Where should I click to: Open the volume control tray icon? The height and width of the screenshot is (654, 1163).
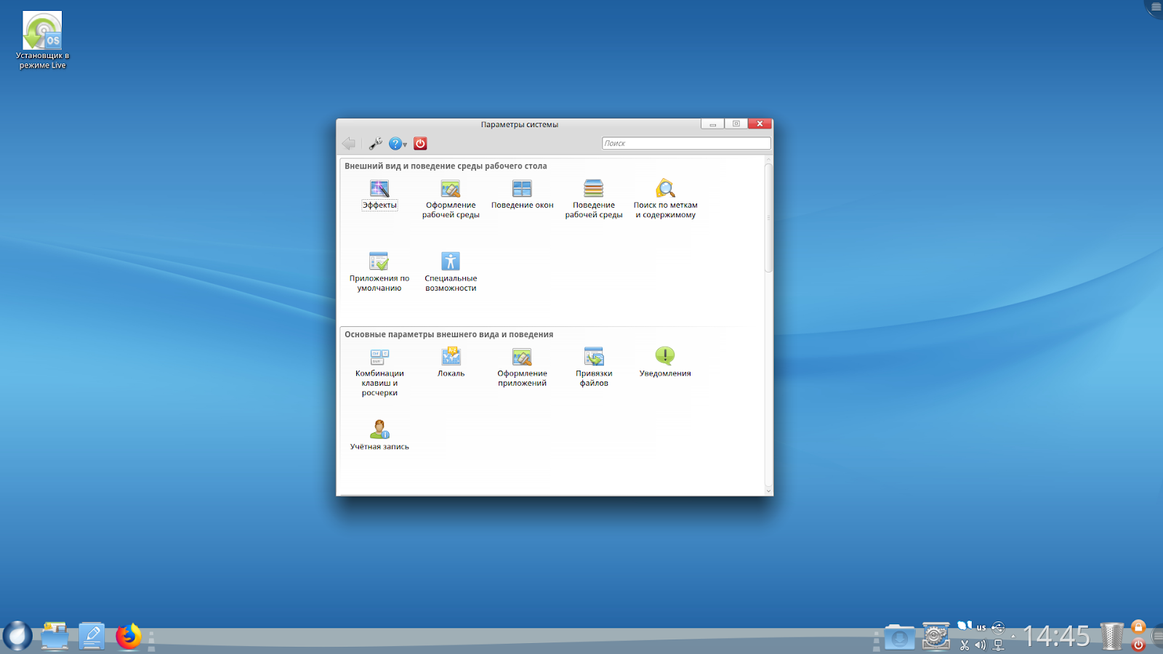point(981,645)
